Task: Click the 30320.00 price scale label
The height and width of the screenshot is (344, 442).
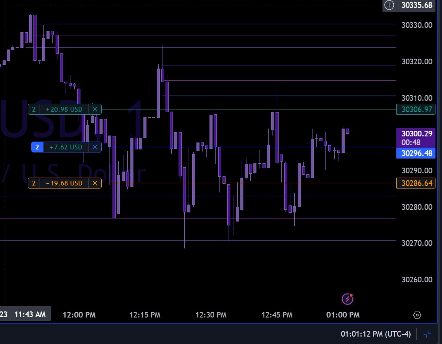Action: click(417, 61)
